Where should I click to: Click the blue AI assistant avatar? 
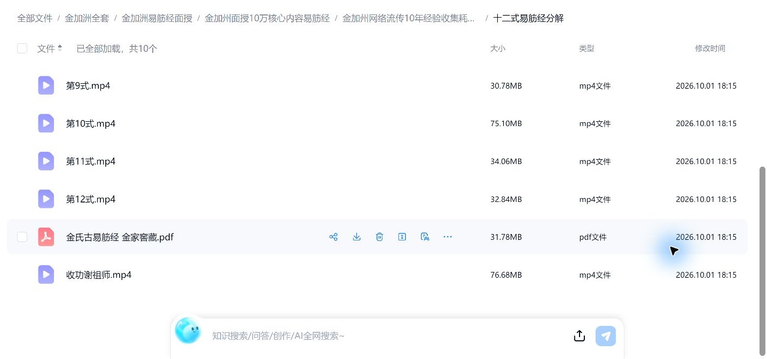(x=188, y=331)
